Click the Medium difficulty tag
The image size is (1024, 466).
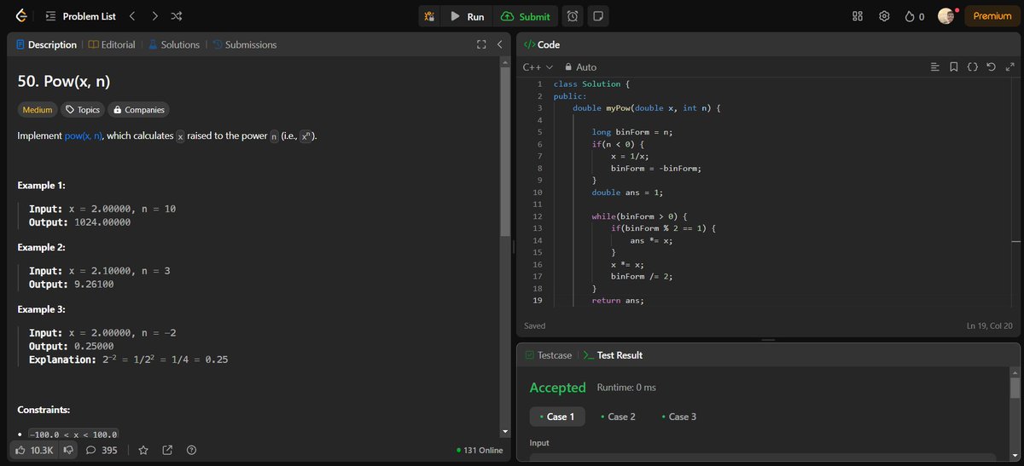[38, 110]
